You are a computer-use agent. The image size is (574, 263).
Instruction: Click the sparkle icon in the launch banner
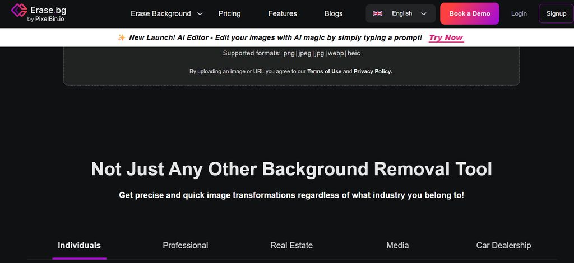coord(121,37)
